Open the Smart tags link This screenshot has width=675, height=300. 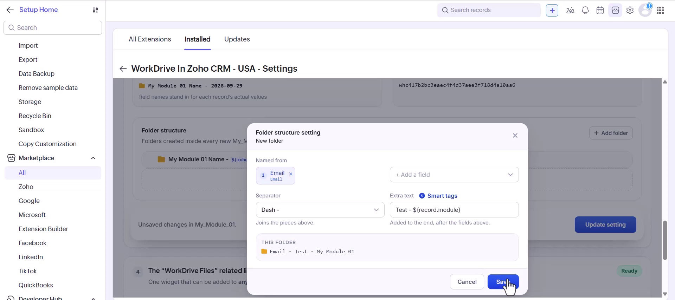pos(442,196)
